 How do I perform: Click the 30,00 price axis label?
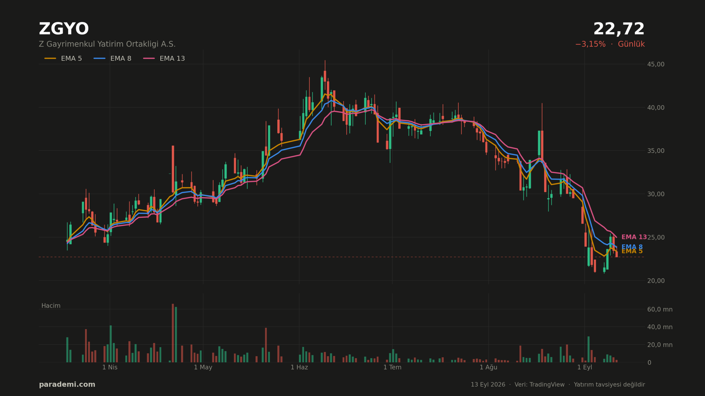[656, 194]
